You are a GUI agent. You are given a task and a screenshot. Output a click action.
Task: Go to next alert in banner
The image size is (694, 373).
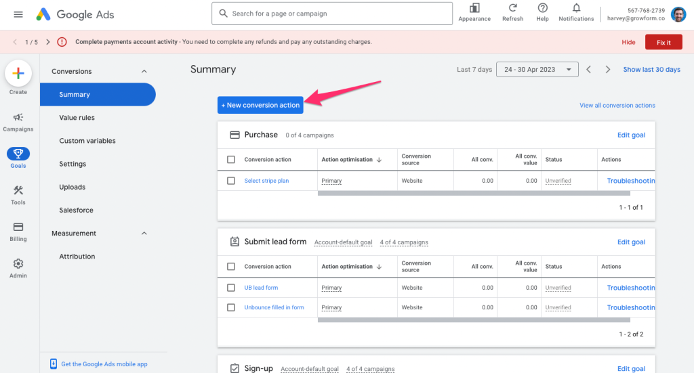48,42
